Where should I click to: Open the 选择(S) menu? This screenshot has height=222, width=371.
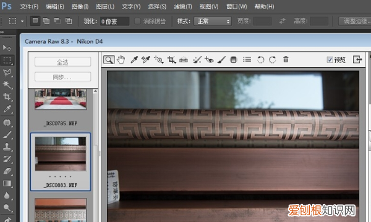tap(157, 6)
